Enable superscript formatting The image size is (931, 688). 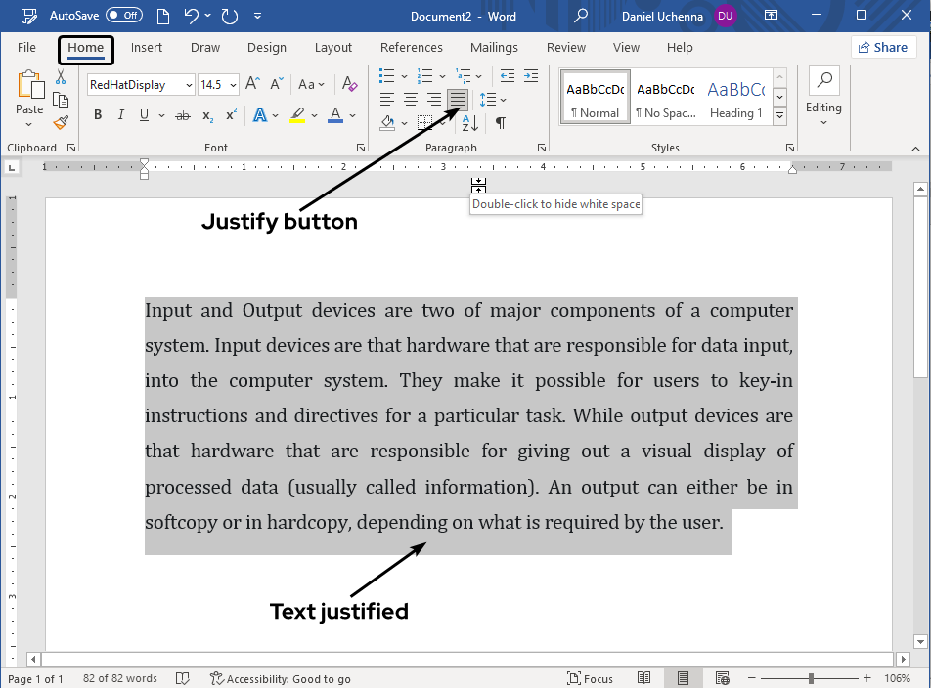(229, 115)
